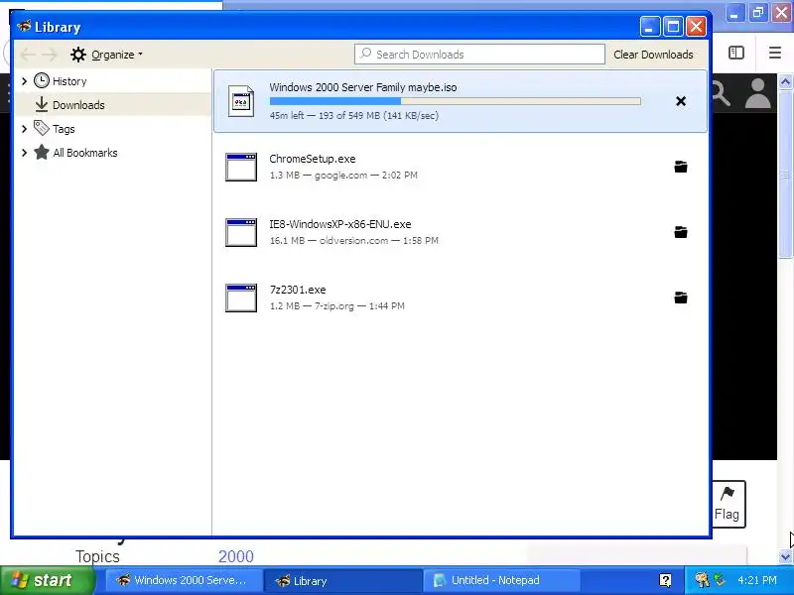Select the 7z2301.exe download entry
This screenshot has height=595, width=794.
[x=461, y=297]
